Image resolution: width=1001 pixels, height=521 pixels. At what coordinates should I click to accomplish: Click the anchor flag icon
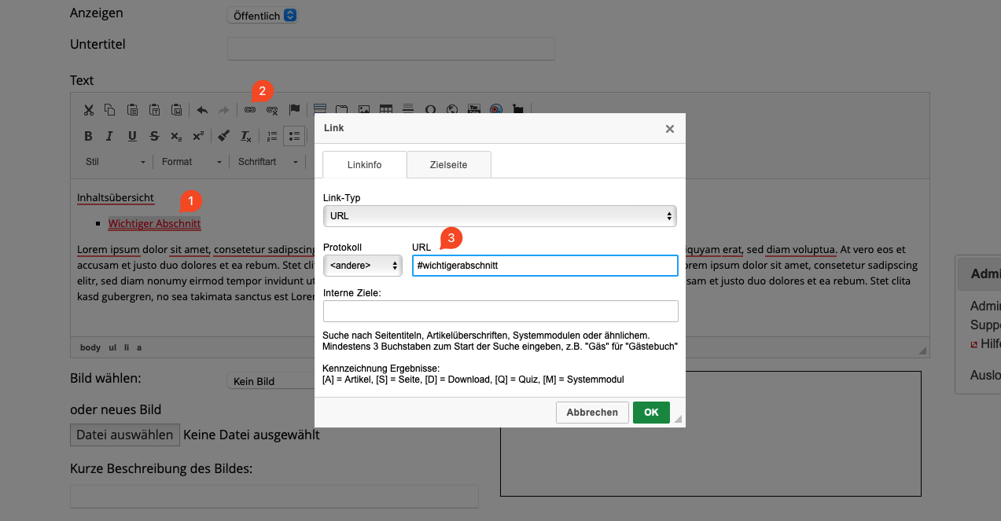click(x=295, y=110)
